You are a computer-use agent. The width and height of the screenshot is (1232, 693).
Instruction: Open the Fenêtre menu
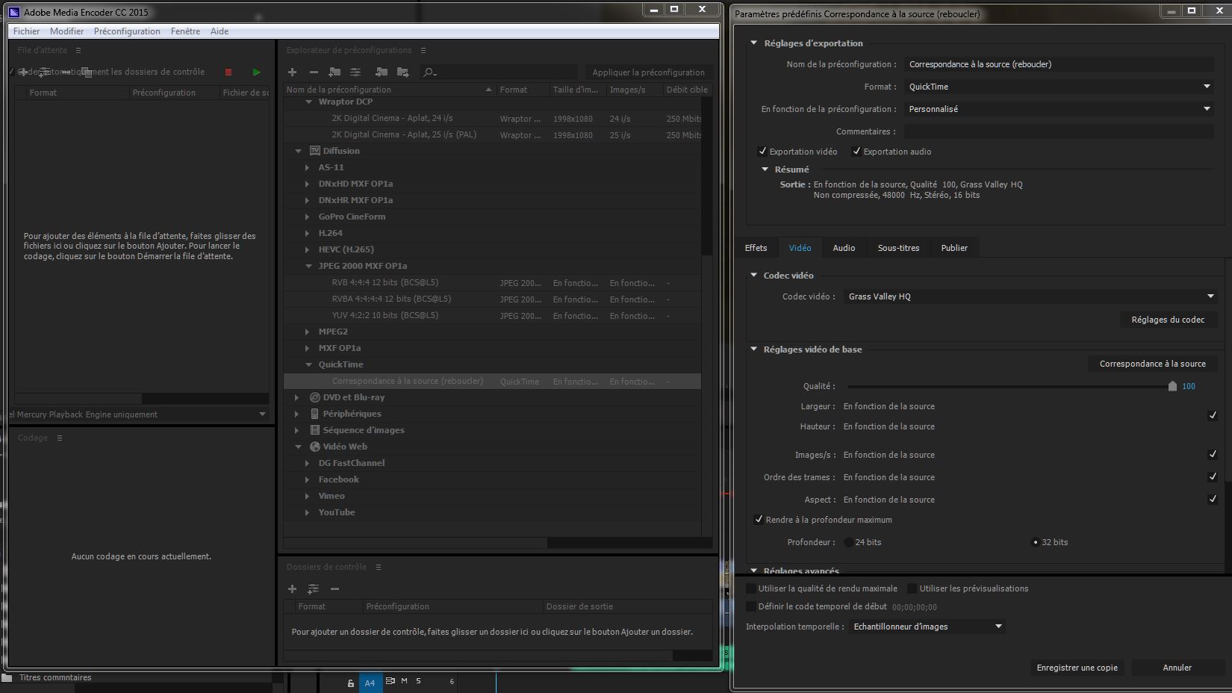185,31
